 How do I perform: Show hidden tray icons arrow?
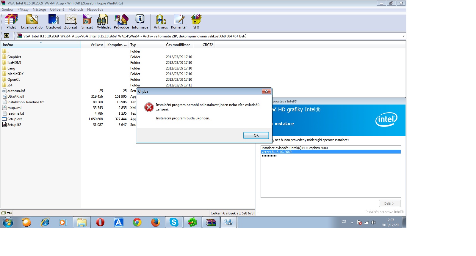click(x=352, y=222)
